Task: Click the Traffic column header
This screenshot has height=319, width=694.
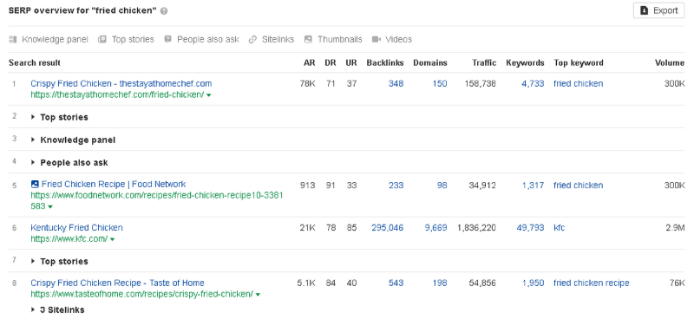Action: pyautogui.click(x=484, y=62)
